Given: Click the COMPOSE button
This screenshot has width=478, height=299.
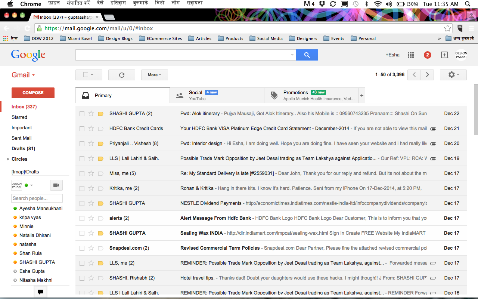Looking at the screenshot, I should [x=33, y=93].
